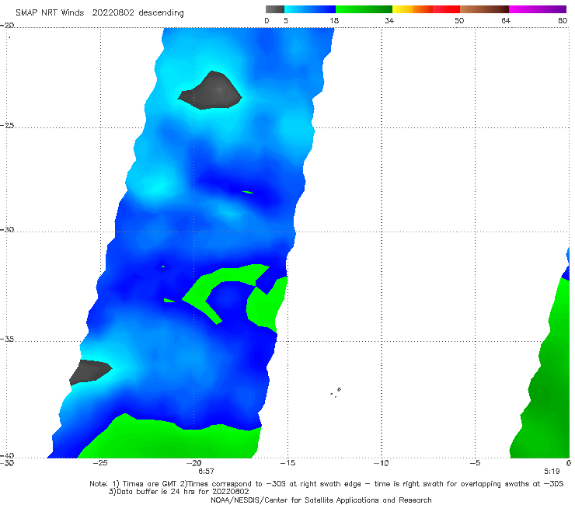Screen dimensions: 575x505
Task: Pick the red segment of the color bar
Action: 446,9
